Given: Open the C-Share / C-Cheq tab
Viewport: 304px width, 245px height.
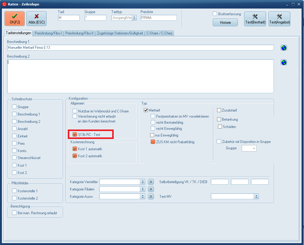Looking at the screenshot, I should tap(159, 33).
